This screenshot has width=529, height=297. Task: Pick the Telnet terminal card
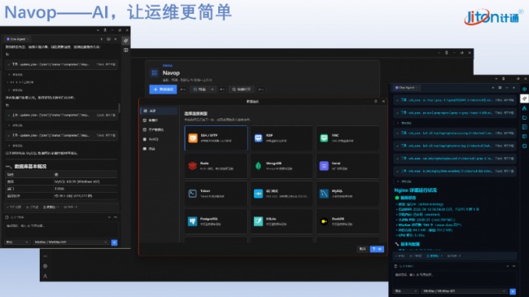(x=216, y=194)
